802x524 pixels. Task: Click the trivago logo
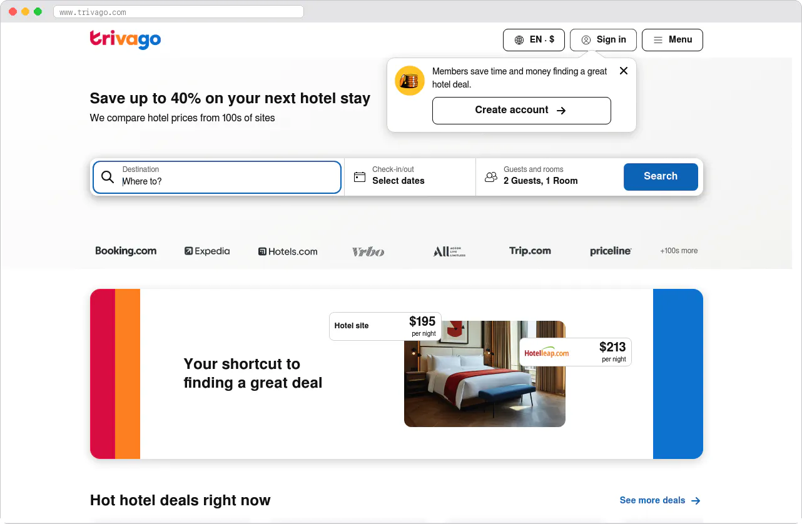pos(125,39)
